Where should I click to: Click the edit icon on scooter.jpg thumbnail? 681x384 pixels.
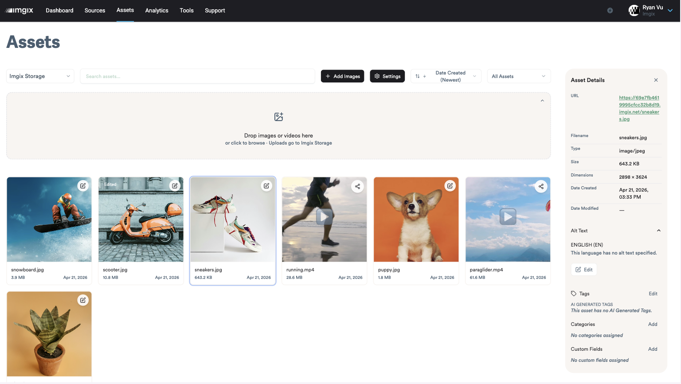(175, 186)
